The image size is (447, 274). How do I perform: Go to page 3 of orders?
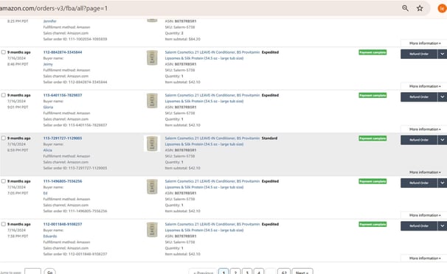[247, 272]
